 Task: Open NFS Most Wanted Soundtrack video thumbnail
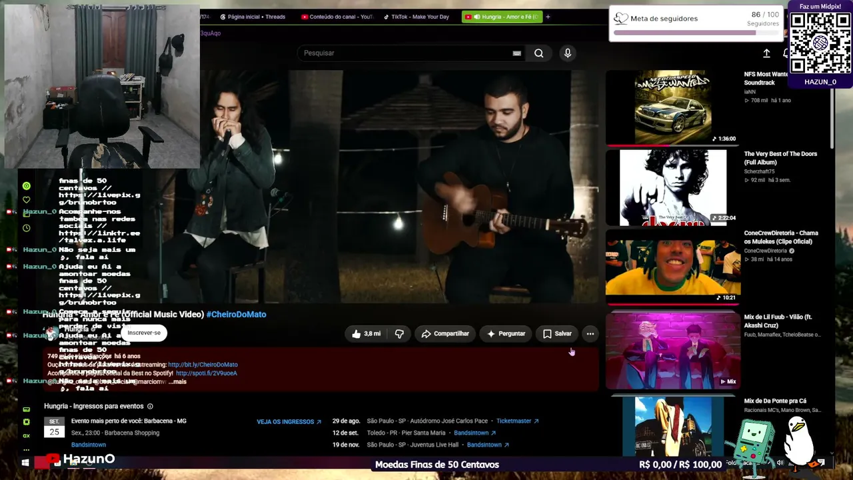point(673,107)
